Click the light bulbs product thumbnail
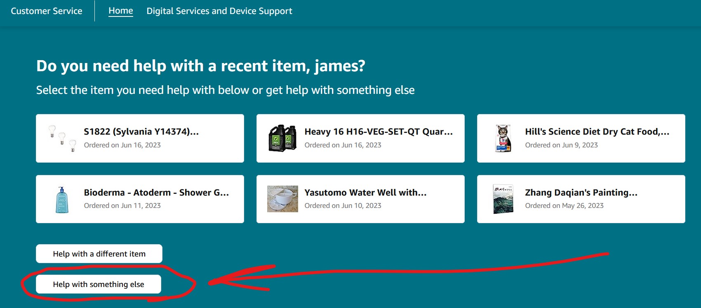701x308 pixels. (62, 138)
